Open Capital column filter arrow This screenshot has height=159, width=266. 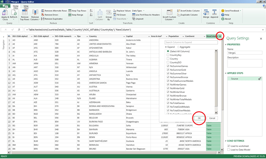pos(149,36)
